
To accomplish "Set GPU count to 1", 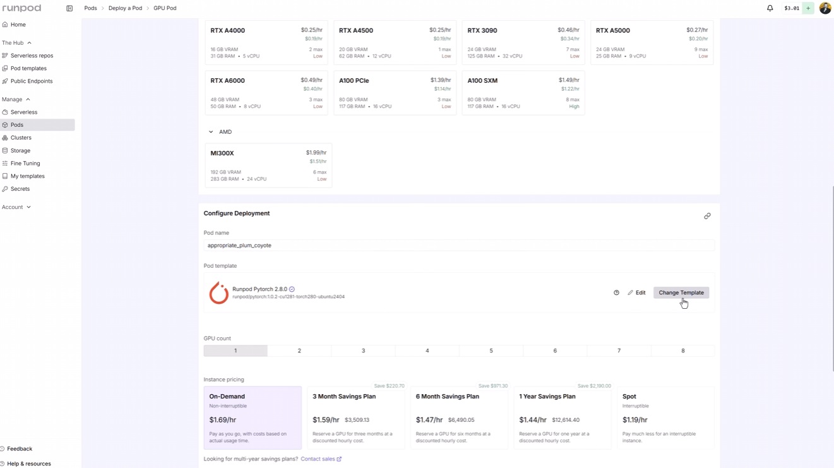I will (235, 351).
